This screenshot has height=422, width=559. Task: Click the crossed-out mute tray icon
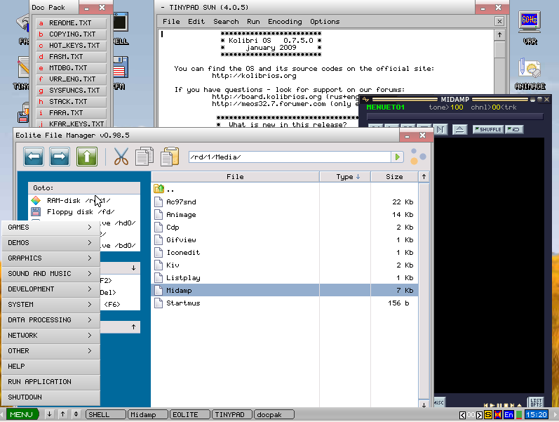pos(498,414)
